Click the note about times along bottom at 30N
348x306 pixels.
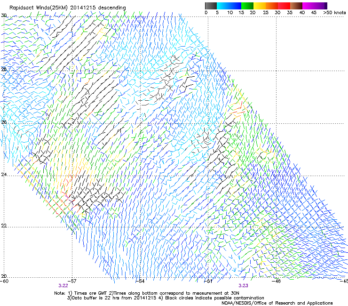click(174, 293)
